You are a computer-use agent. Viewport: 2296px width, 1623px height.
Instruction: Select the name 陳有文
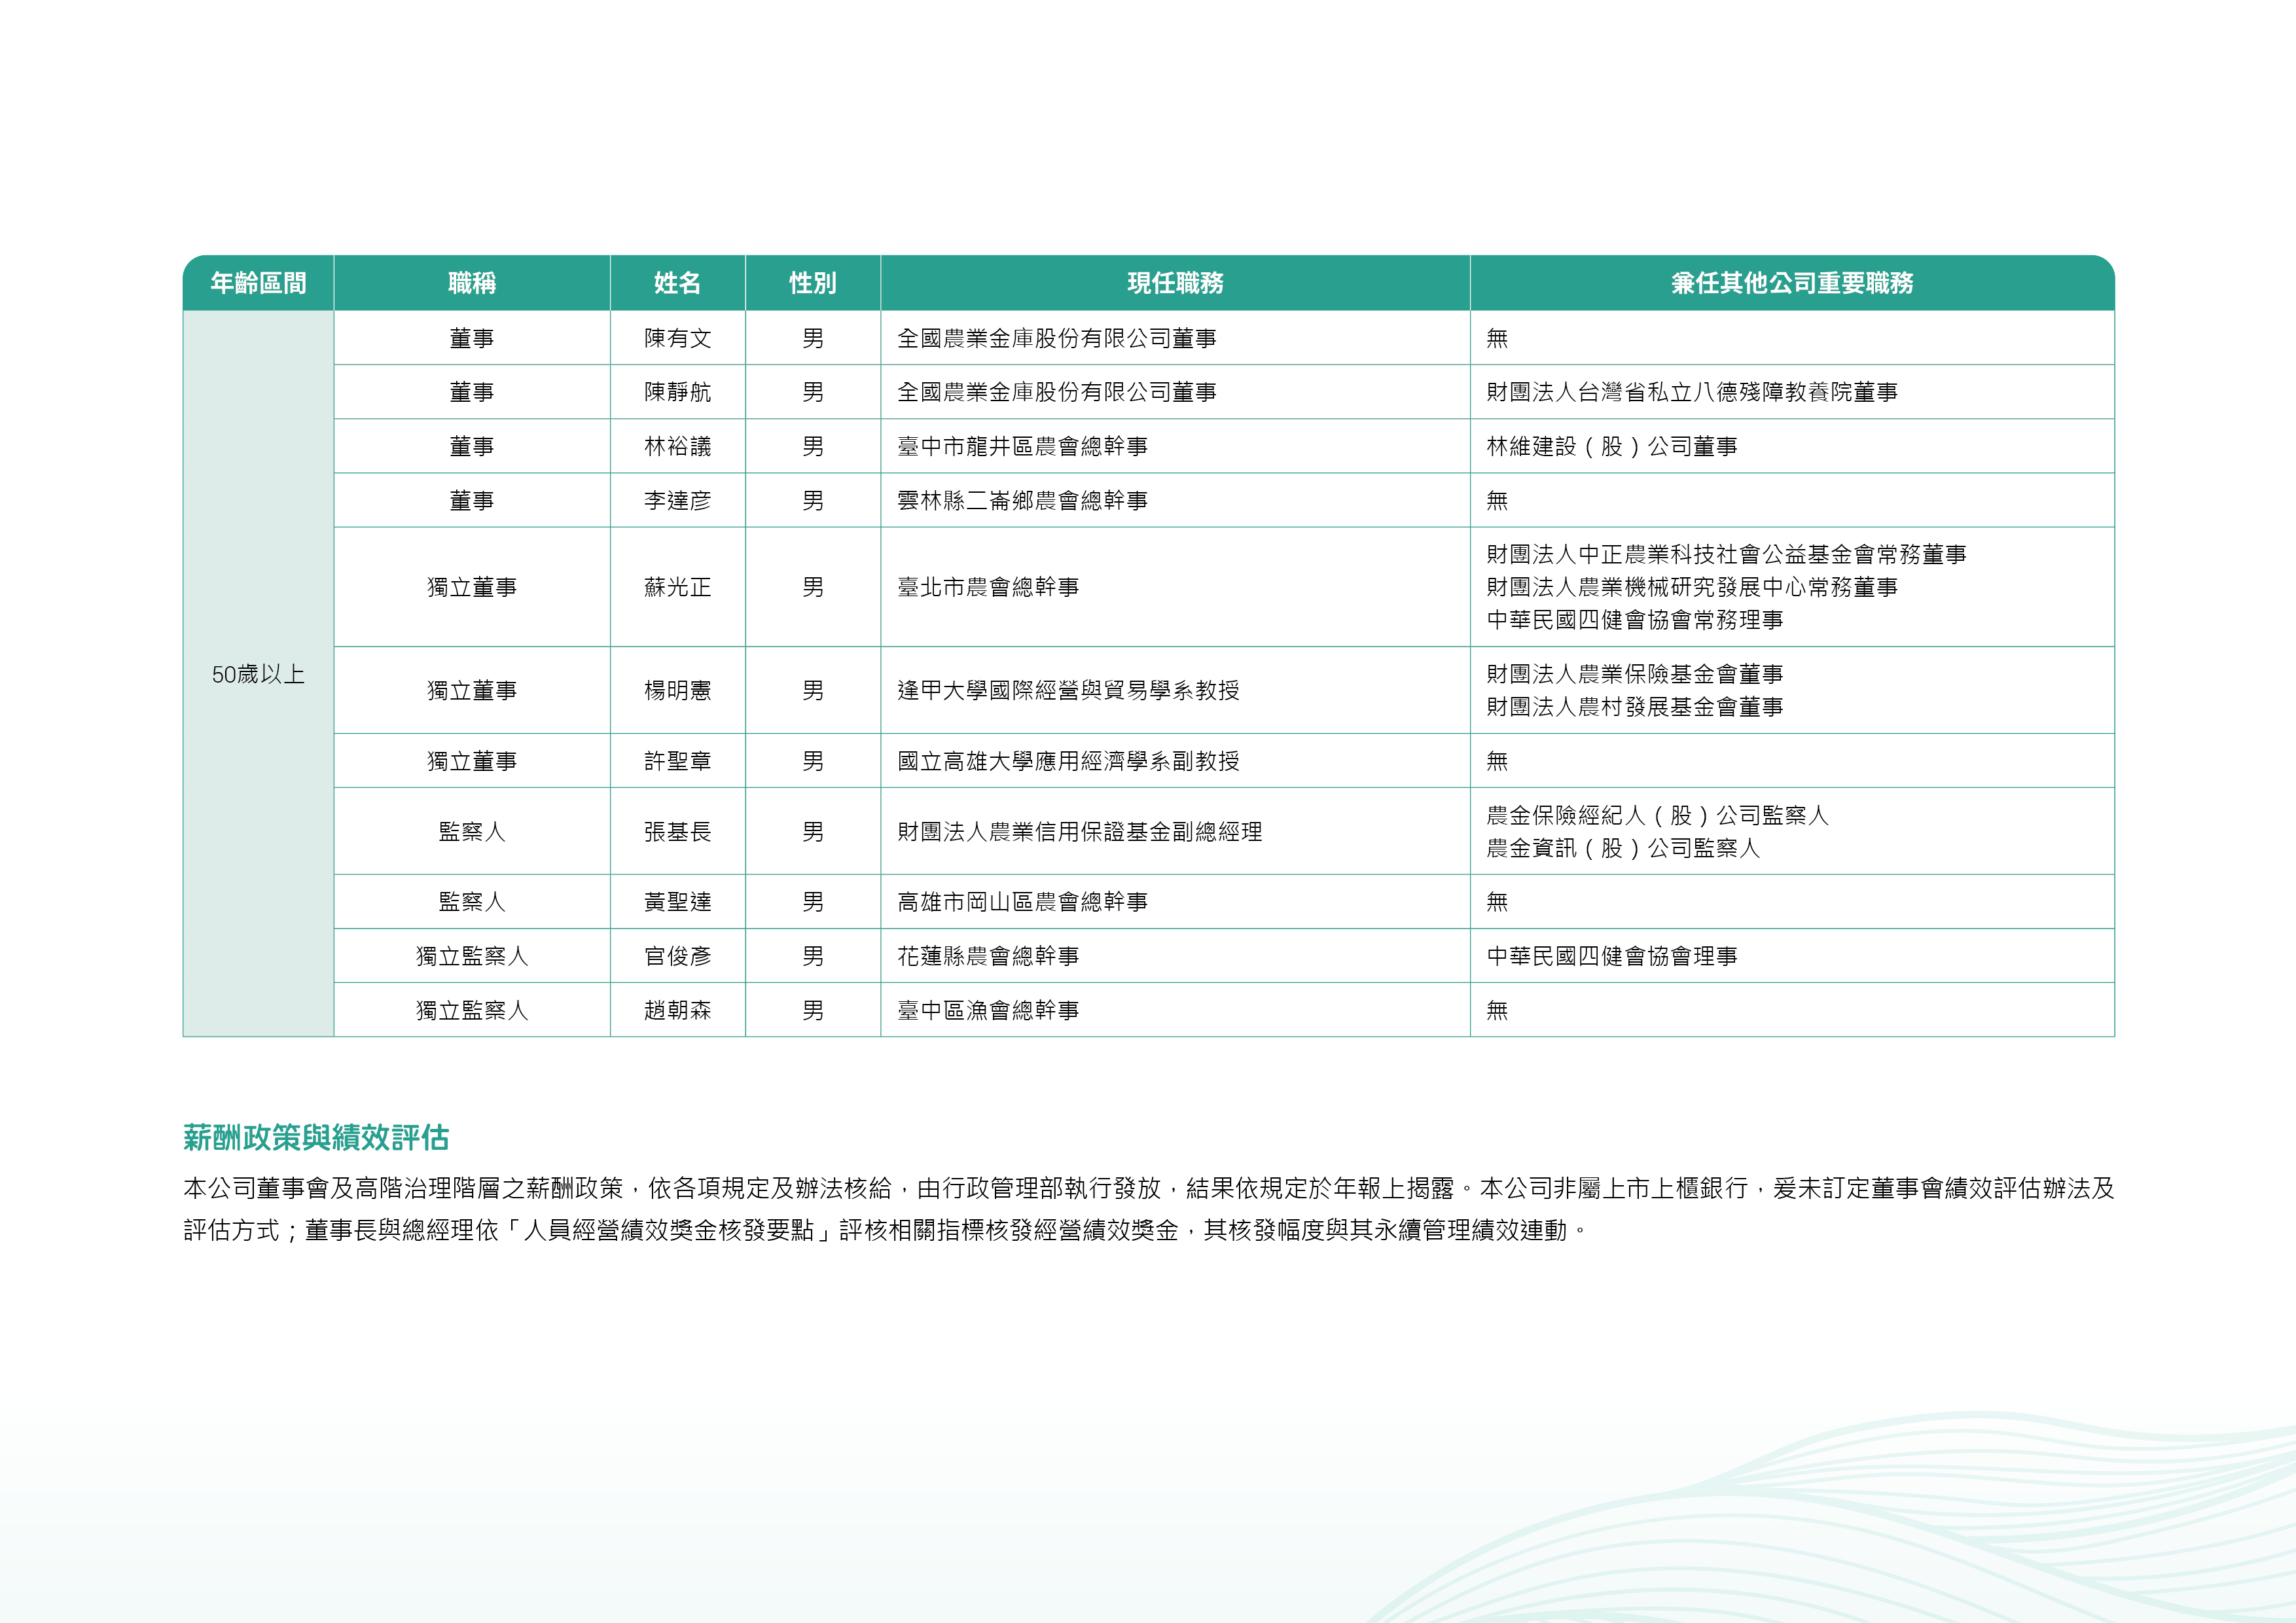tap(677, 338)
